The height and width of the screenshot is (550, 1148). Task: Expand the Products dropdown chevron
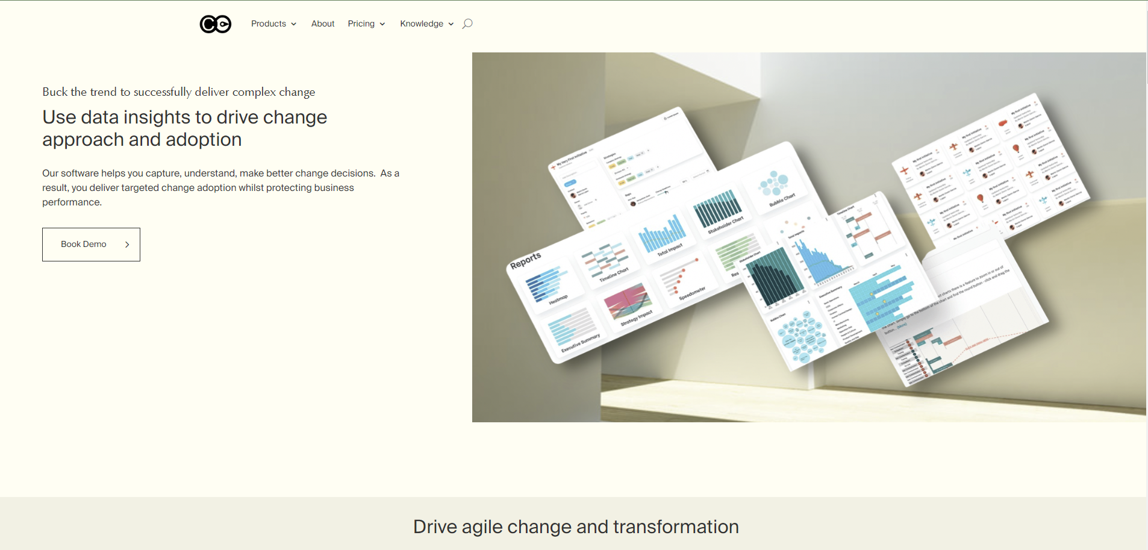coord(293,23)
